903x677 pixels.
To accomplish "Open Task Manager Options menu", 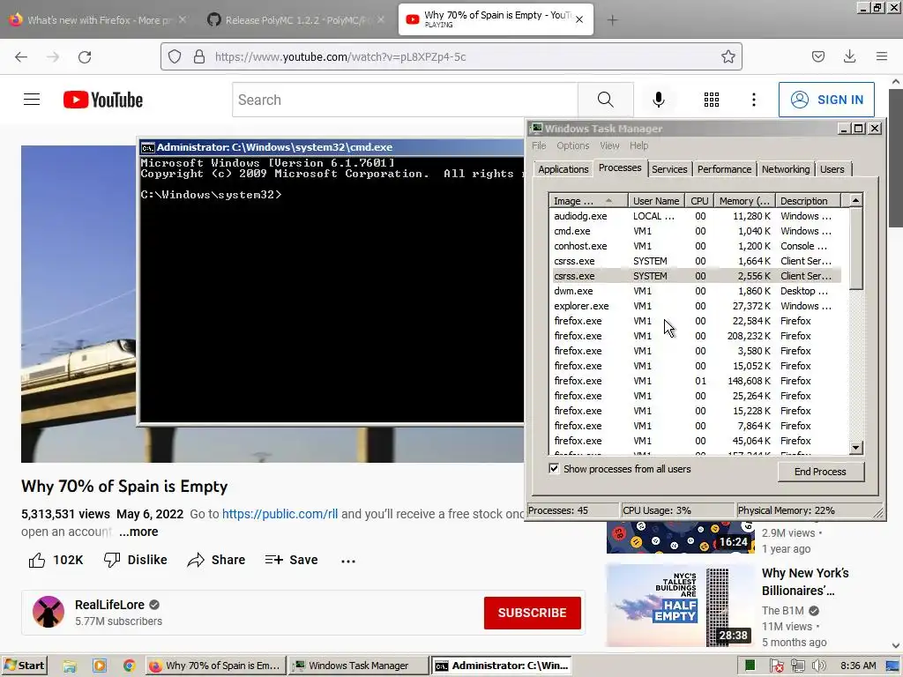I will click(x=573, y=145).
